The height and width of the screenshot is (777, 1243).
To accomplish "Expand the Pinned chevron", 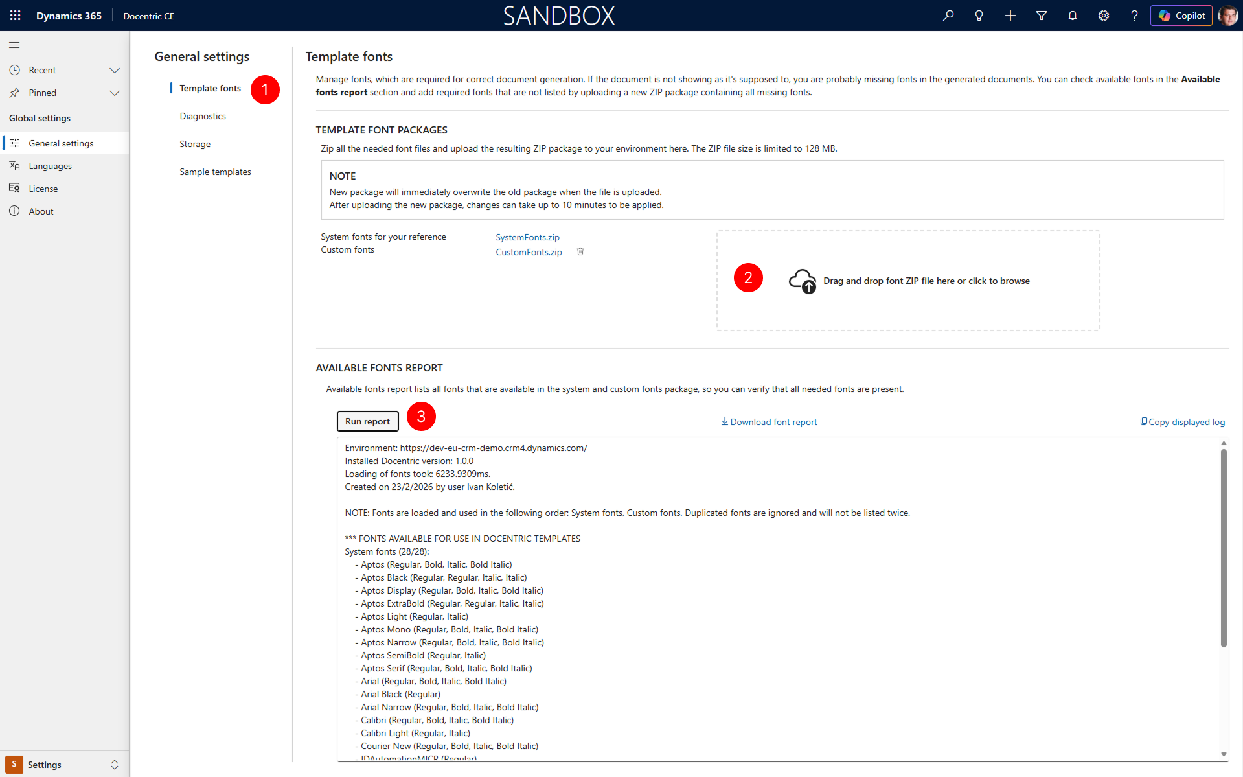I will coord(115,93).
